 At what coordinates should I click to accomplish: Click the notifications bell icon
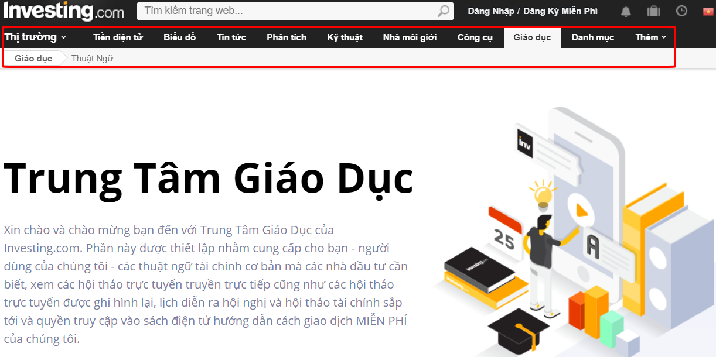[626, 11]
